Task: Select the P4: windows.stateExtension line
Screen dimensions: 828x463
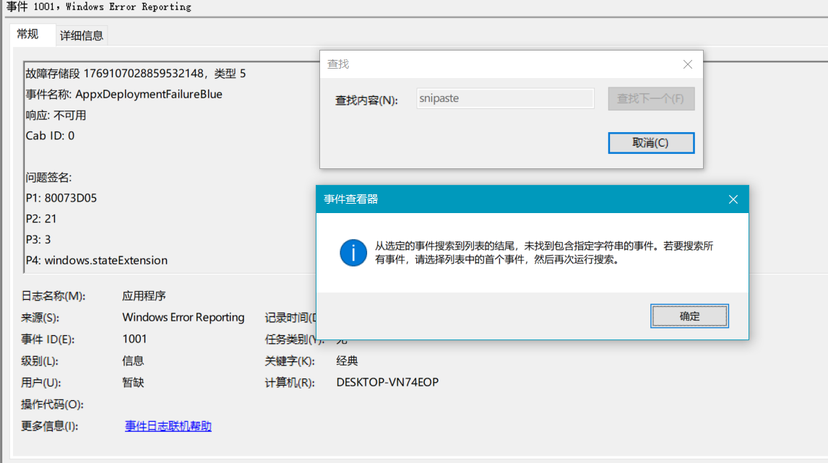Action: pos(98,260)
